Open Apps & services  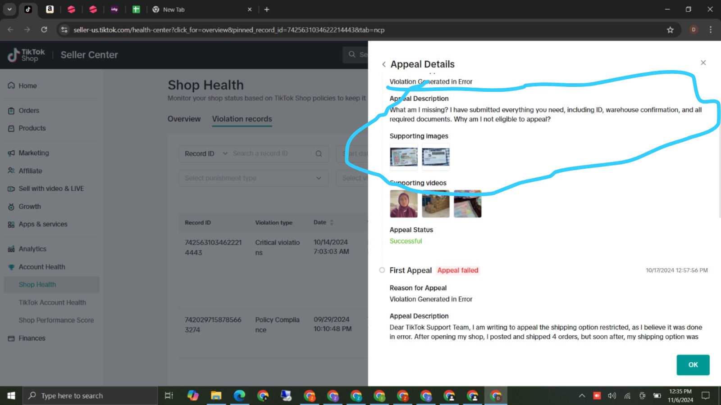tap(43, 224)
